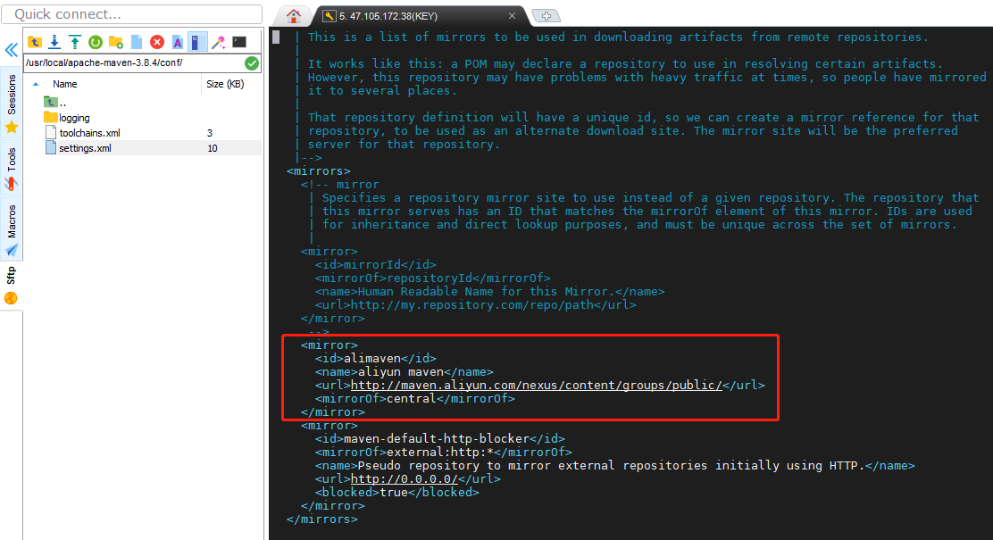Delete selected file with red X icon
Viewport: 993px width, 540px height.
(157, 43)
